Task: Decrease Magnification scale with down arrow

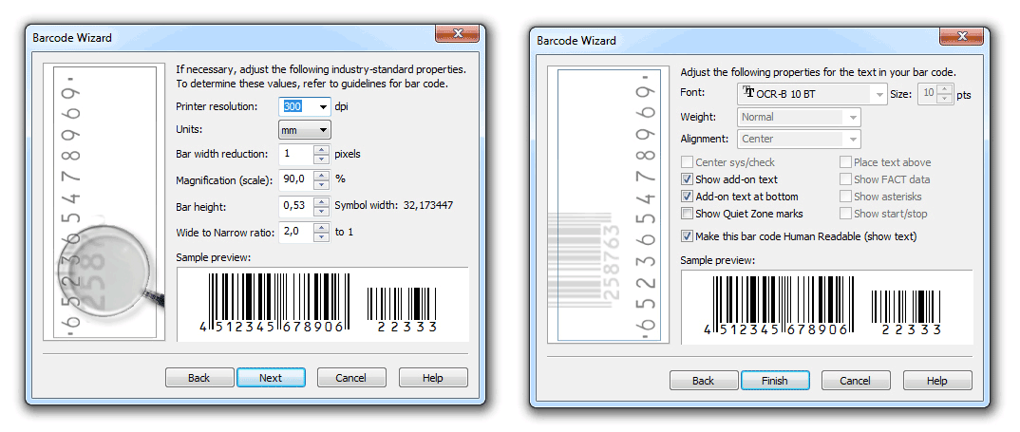Action: (321, 184)
